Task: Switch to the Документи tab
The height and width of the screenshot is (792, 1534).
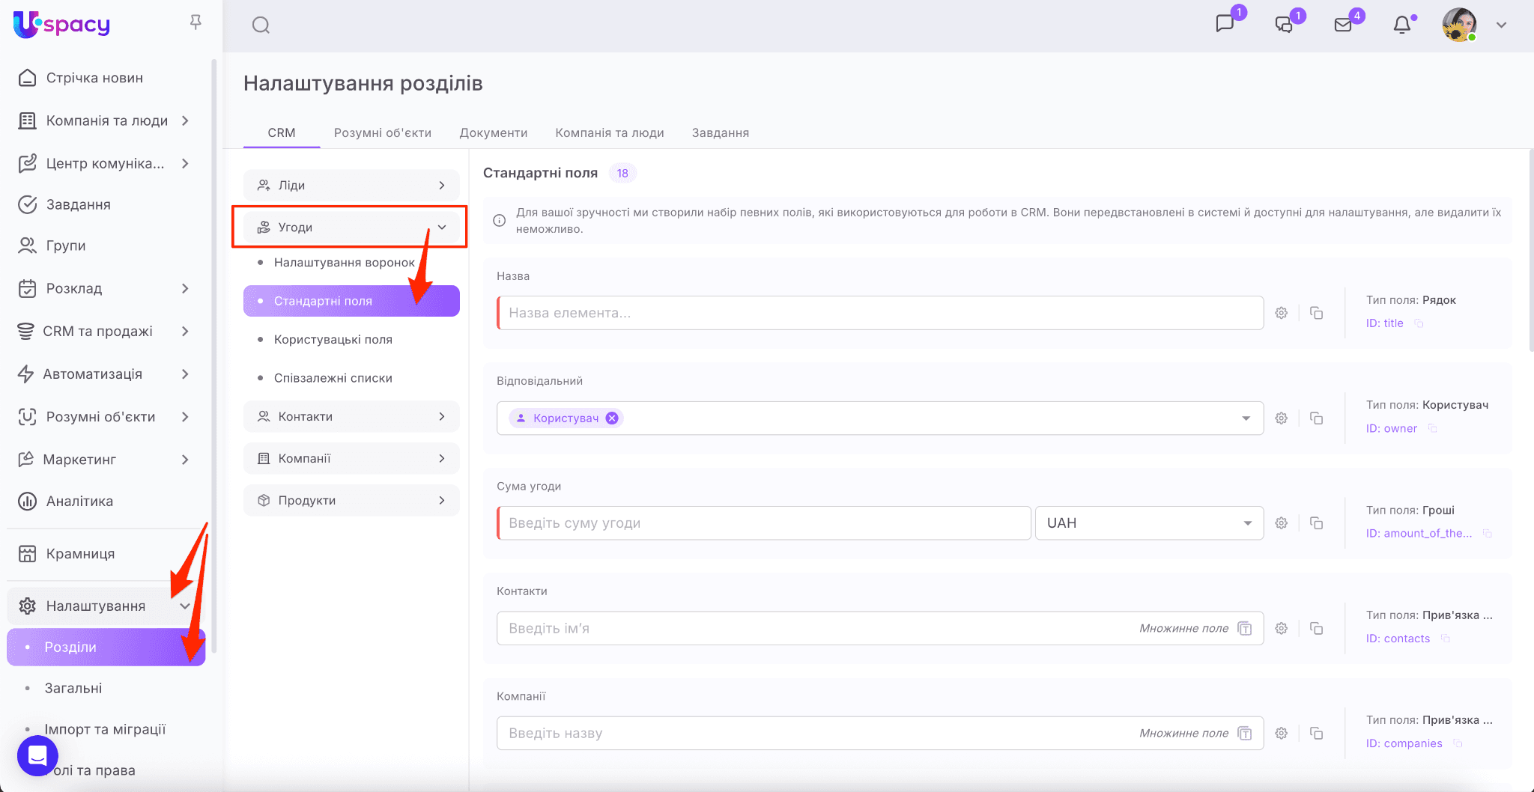Action: click(x=493, y=132)
